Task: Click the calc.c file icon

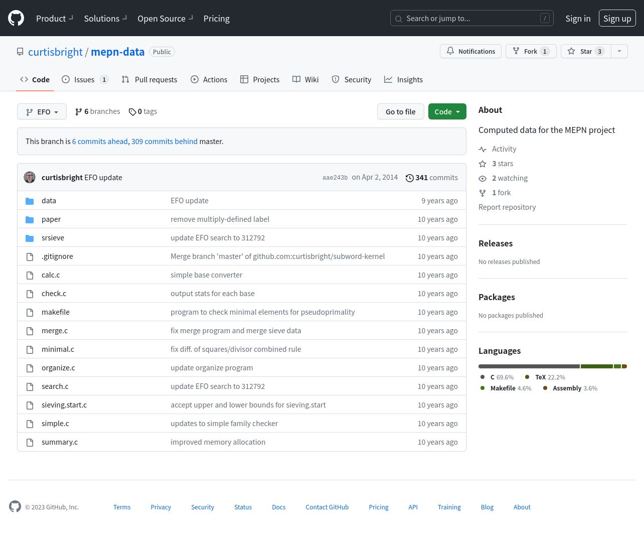Action: tap(30, 275)
